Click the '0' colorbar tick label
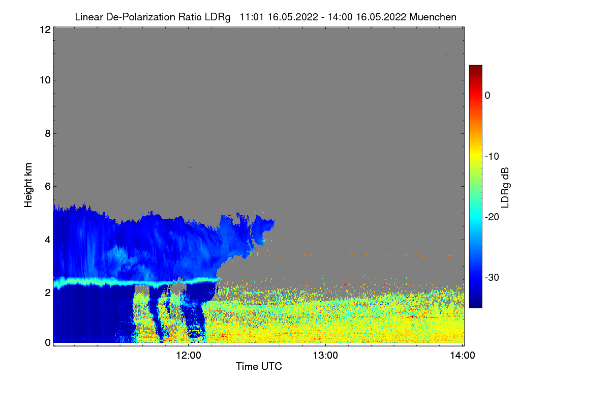The image size is (610, 407). pyautogui.click(x=487, y=95)
